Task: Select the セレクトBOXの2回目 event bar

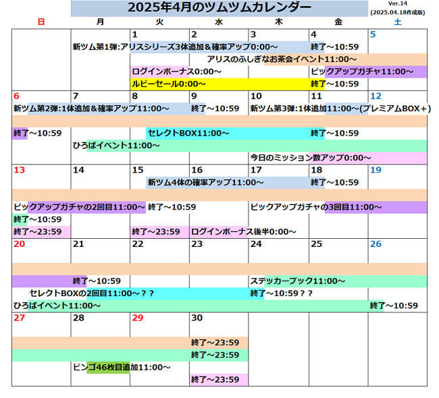Action: coord(91,293)
